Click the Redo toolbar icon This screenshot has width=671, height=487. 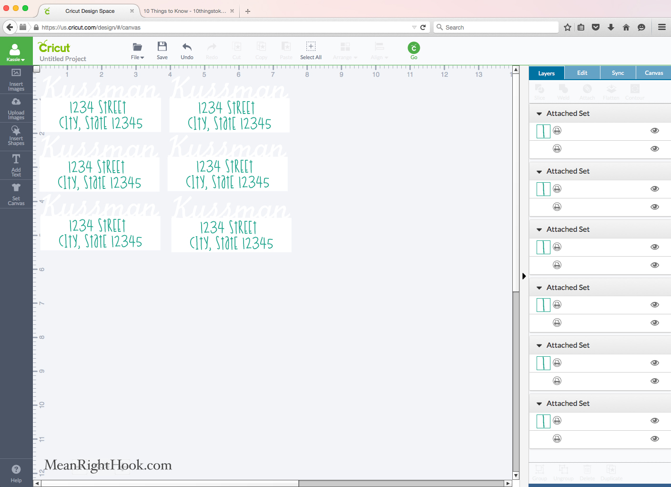click(212, 51)
